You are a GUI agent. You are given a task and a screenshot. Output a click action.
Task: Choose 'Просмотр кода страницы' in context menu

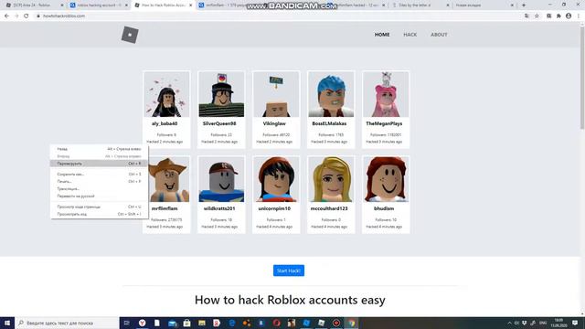pos(99,207)
